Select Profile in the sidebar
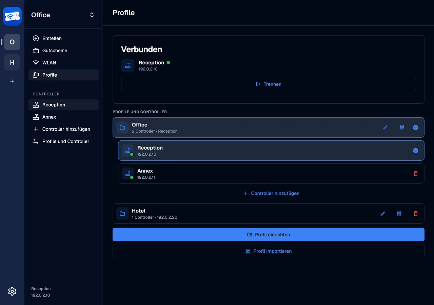The height and width of the screenshot is (305, 434). click(63, 75)
